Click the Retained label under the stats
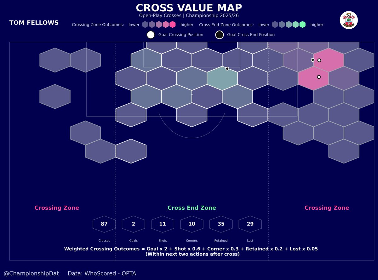 coord(221,241)
